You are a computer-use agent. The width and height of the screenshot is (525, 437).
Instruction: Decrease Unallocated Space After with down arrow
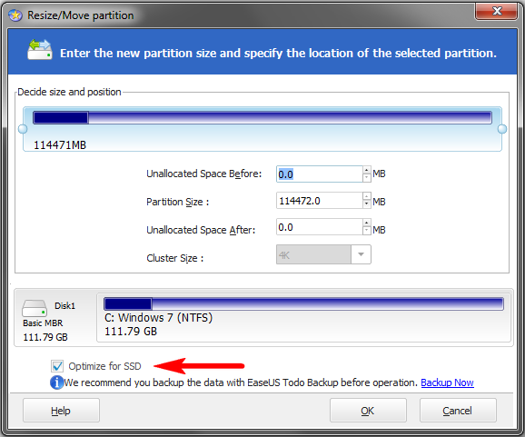(367, 231)
